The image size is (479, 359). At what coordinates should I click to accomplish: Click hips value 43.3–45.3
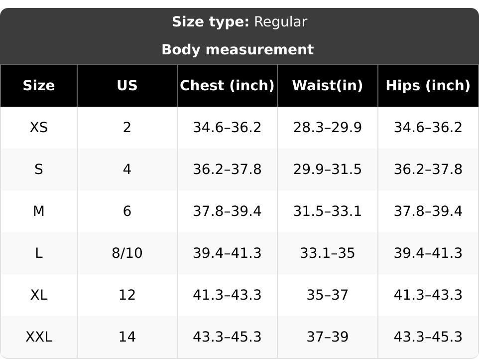coord(428,337)
